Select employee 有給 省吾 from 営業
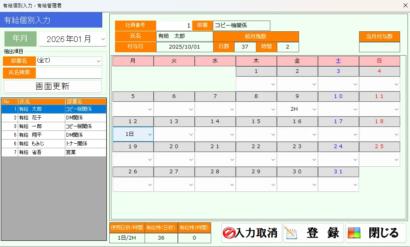Viewport: 410px width, 247px height. [x=41, y=151]
